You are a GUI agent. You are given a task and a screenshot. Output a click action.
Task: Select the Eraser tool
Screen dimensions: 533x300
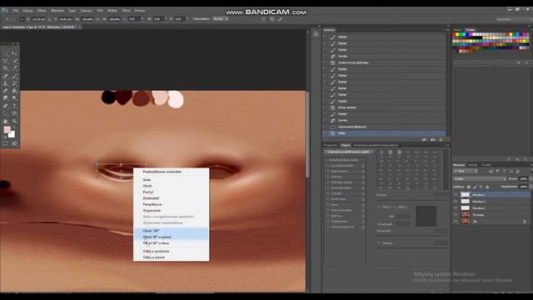(x=6, y=91)
